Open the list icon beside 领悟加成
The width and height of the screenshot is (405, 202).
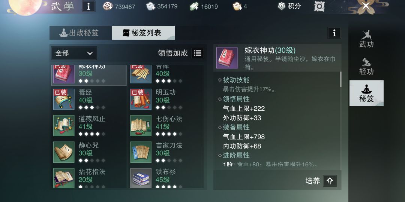pos(197,53)
